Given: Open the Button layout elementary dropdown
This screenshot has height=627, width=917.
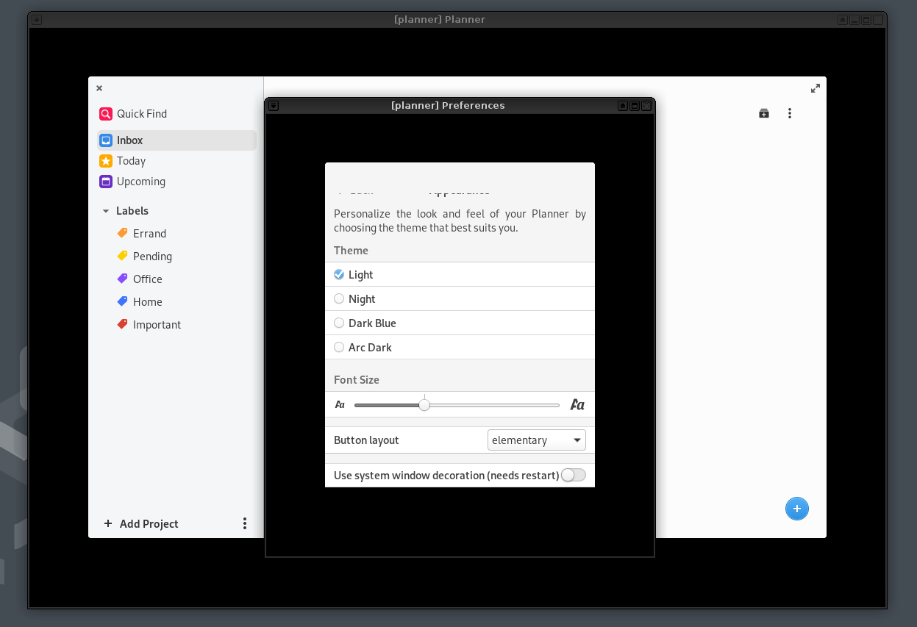Looking at the screenshot, I should (x=537, y=440).
